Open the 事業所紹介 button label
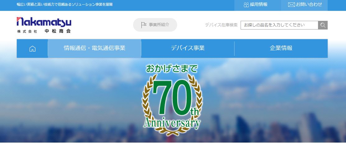The width and height of the screenshot is (346, 146). [159, 25]
